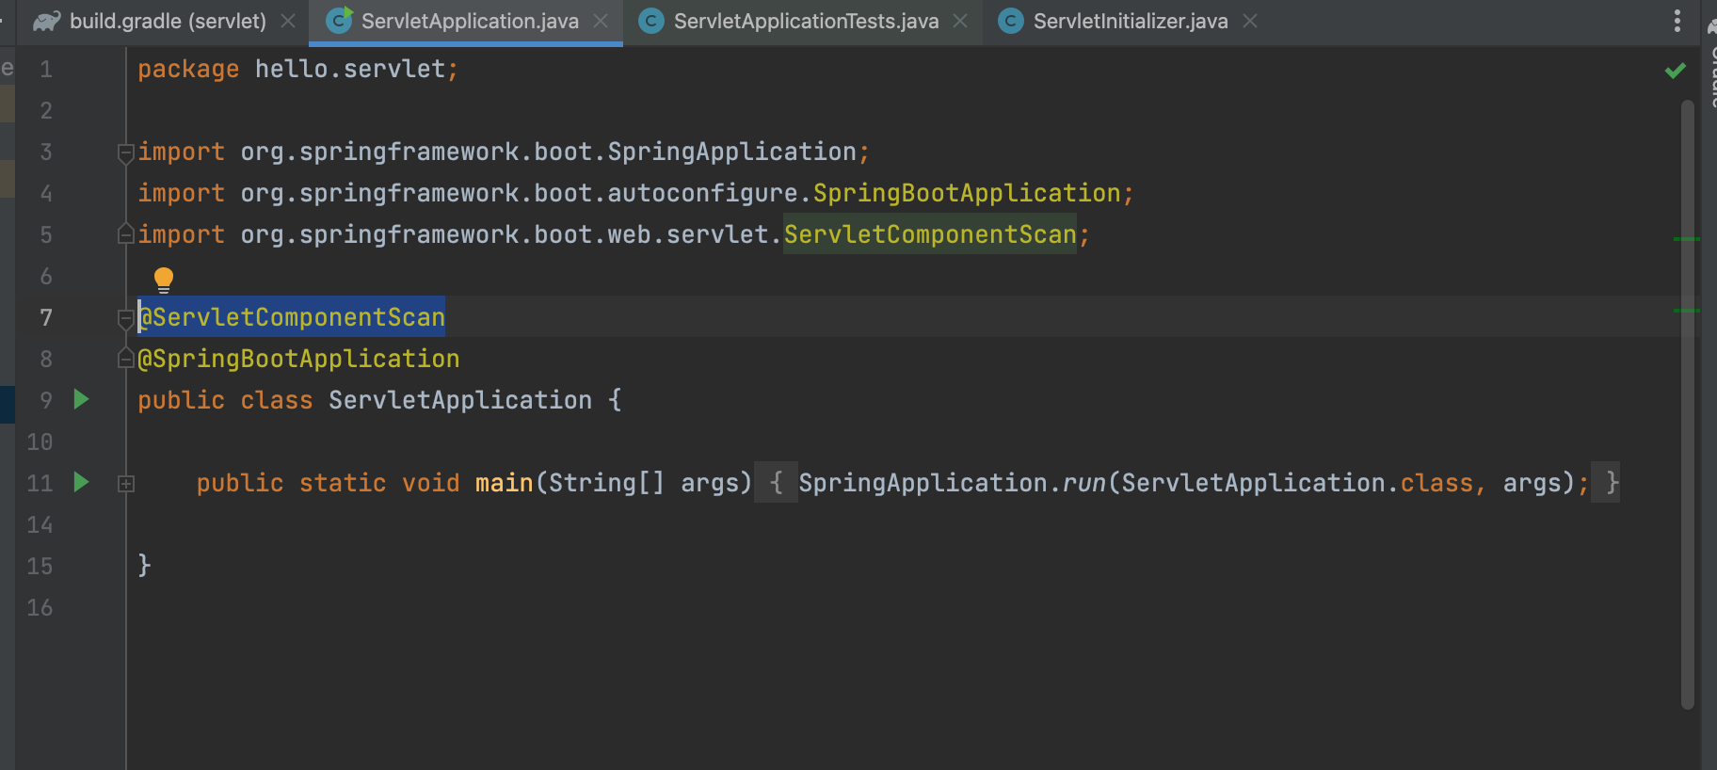Click line number 7 in the gutter
Image resolution: width=1717 pixels, height=770 pixels.
[x=46, y=317]
